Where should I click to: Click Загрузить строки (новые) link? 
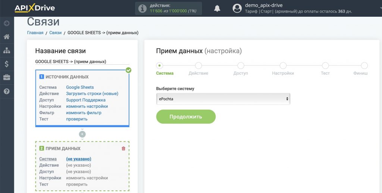click(x=92, y=93)
